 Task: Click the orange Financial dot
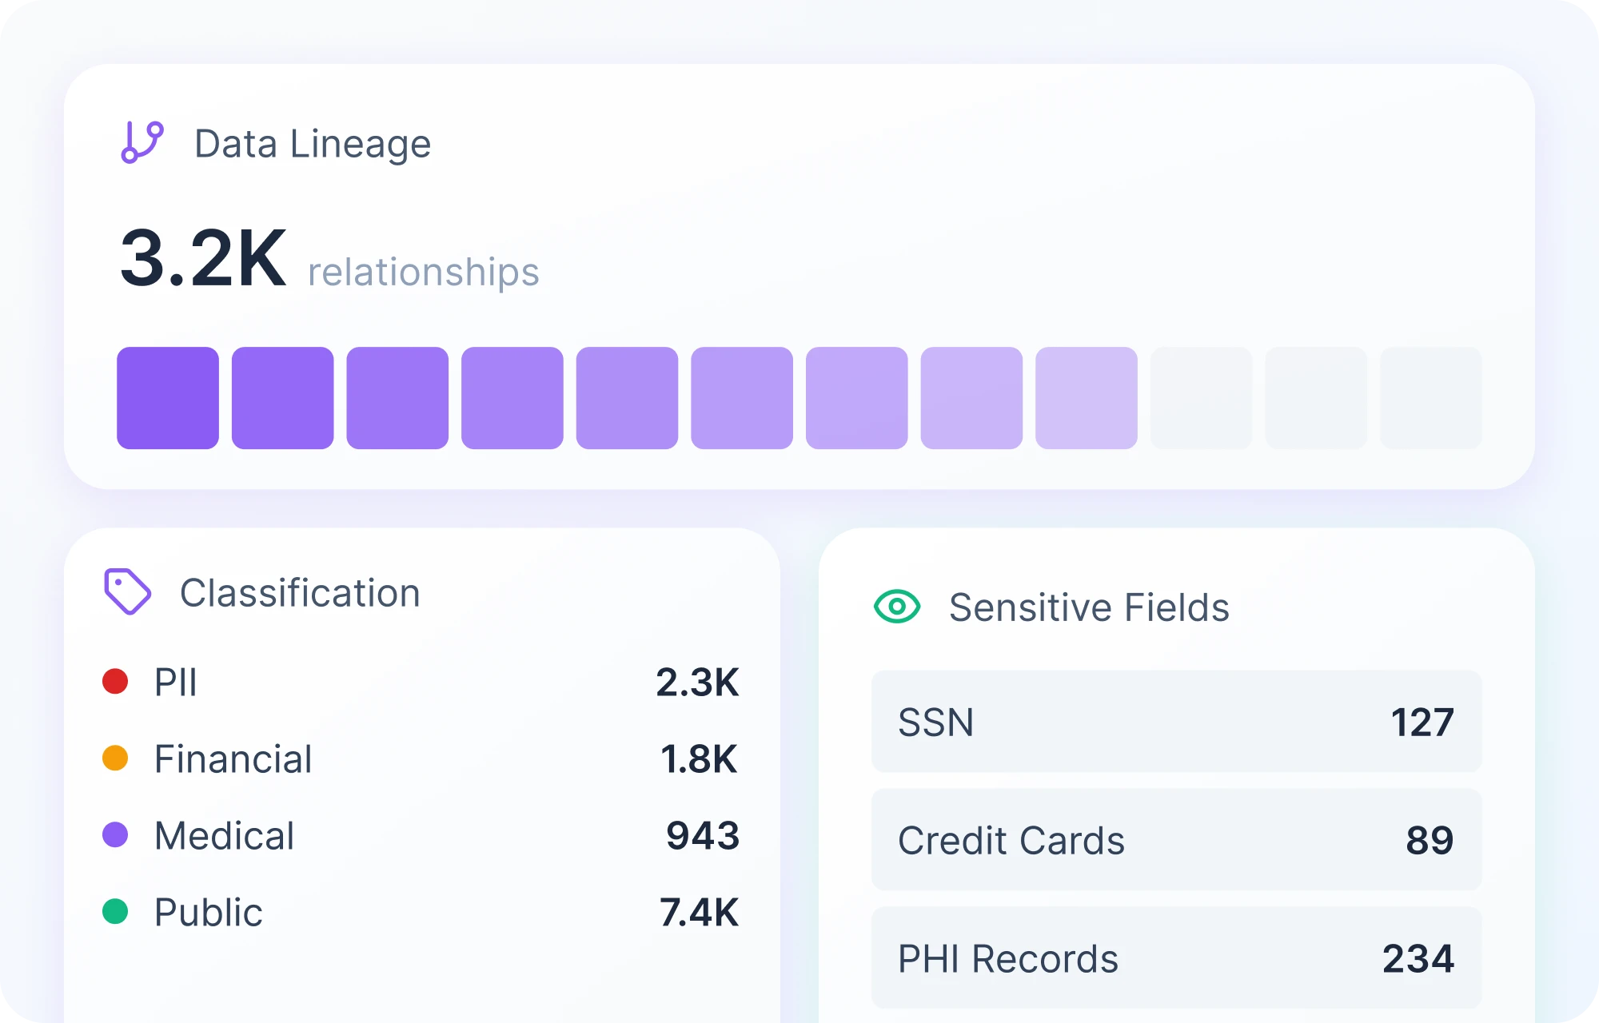pyautogui.click(x=115, y=758)
